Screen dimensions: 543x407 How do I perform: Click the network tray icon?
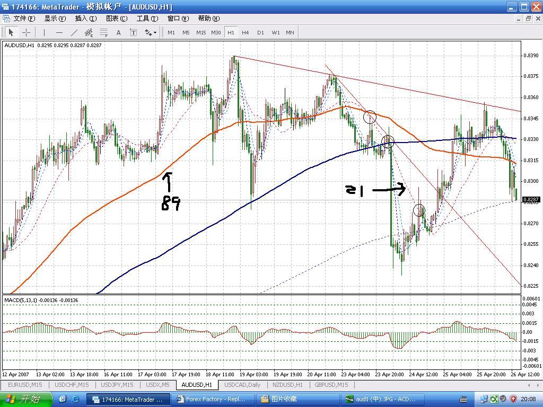coord(485,399)
